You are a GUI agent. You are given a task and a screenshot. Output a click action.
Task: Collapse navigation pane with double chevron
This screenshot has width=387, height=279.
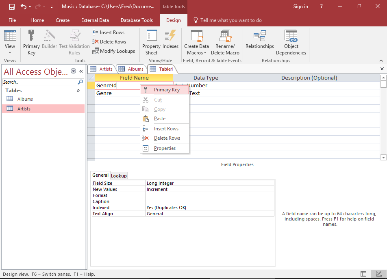tap(81, 71)
